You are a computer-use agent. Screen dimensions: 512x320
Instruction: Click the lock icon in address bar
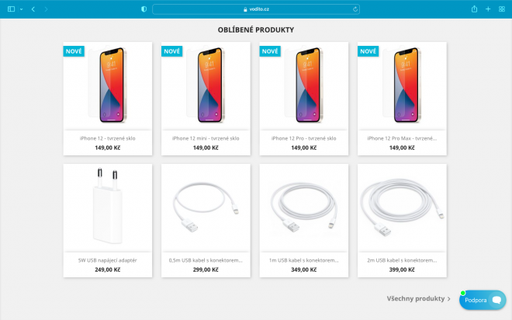[x=245, y=9]
